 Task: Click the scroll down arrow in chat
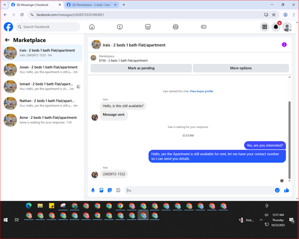[x=289, y=181]
